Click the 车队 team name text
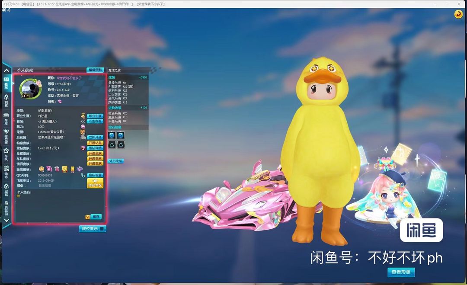The height and width of the screenshot is (285, 467). 68,96
